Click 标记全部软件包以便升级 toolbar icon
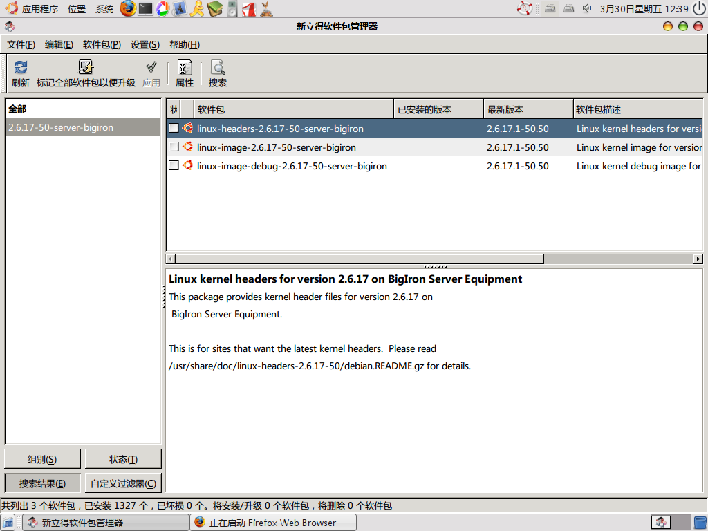Image resolution: width=708 pixels, height=531 pixels. point(86,68)
